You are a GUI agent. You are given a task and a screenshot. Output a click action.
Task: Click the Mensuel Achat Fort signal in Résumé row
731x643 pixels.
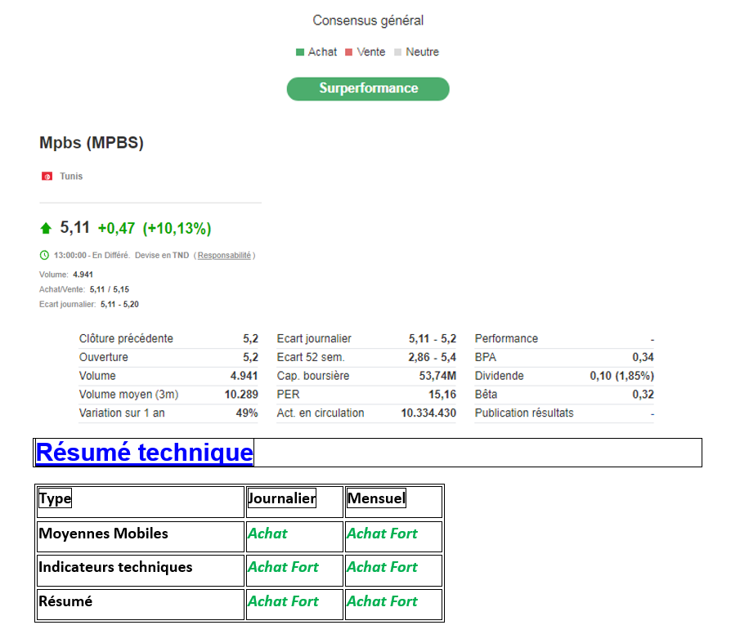(x=382, y=601)
